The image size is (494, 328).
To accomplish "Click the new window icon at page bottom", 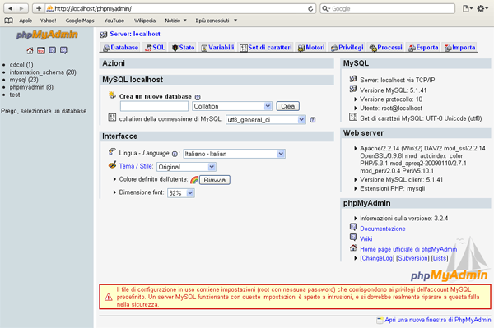I will pos(380,320).
